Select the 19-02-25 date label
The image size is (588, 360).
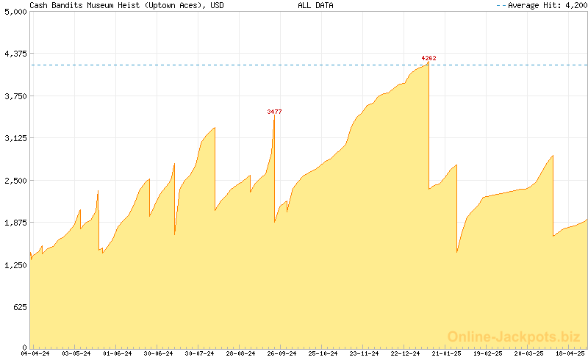point(488,354)
